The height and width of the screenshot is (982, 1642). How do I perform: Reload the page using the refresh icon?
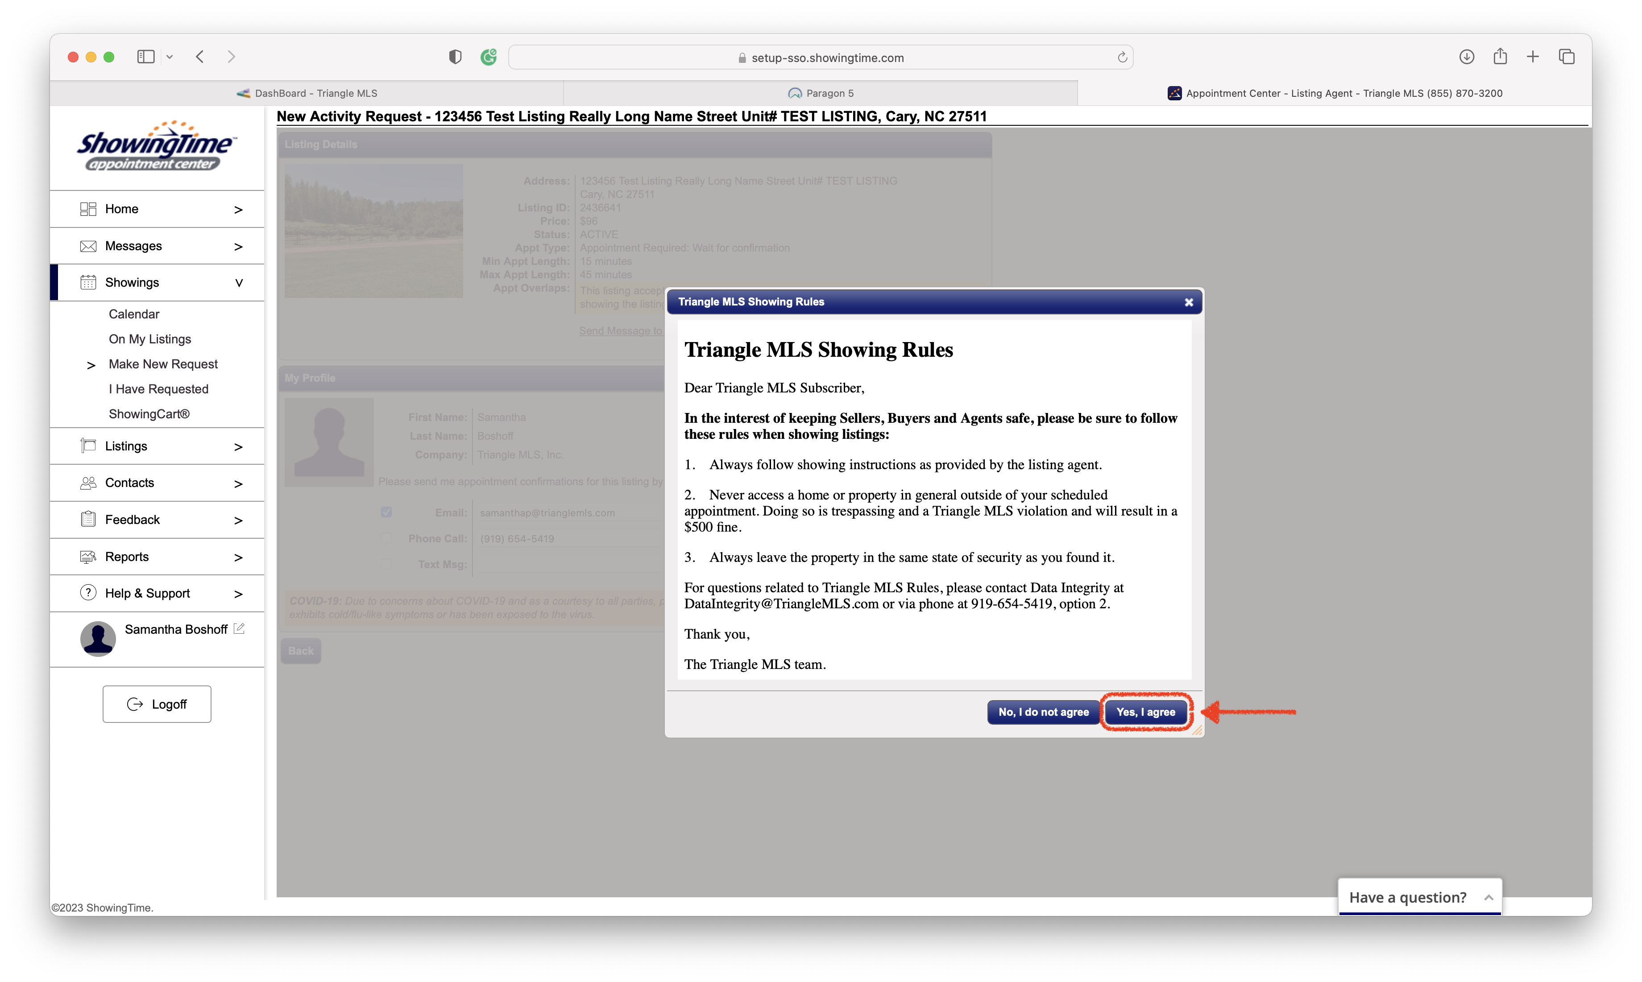click(x=1122, y=58)
